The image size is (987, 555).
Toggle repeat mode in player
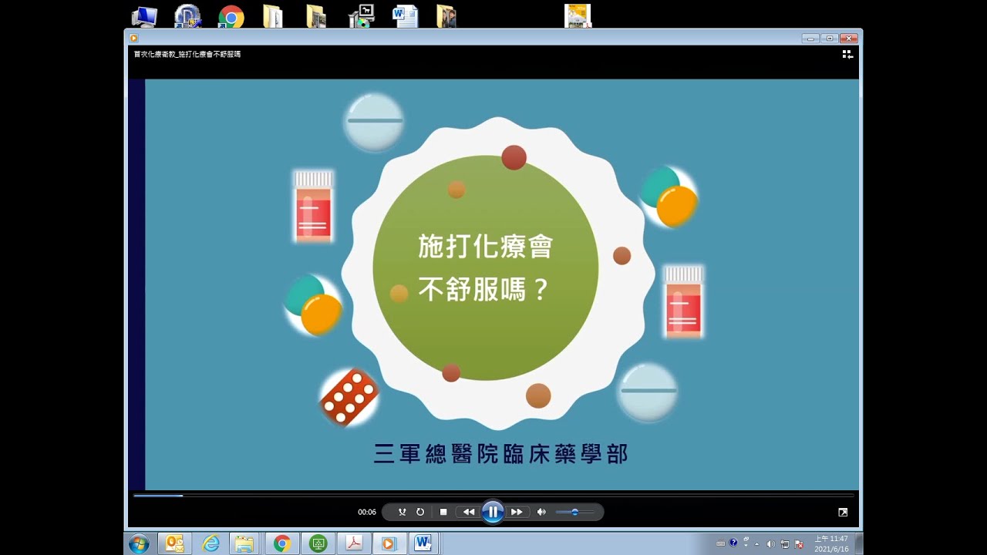coord(420,512)
